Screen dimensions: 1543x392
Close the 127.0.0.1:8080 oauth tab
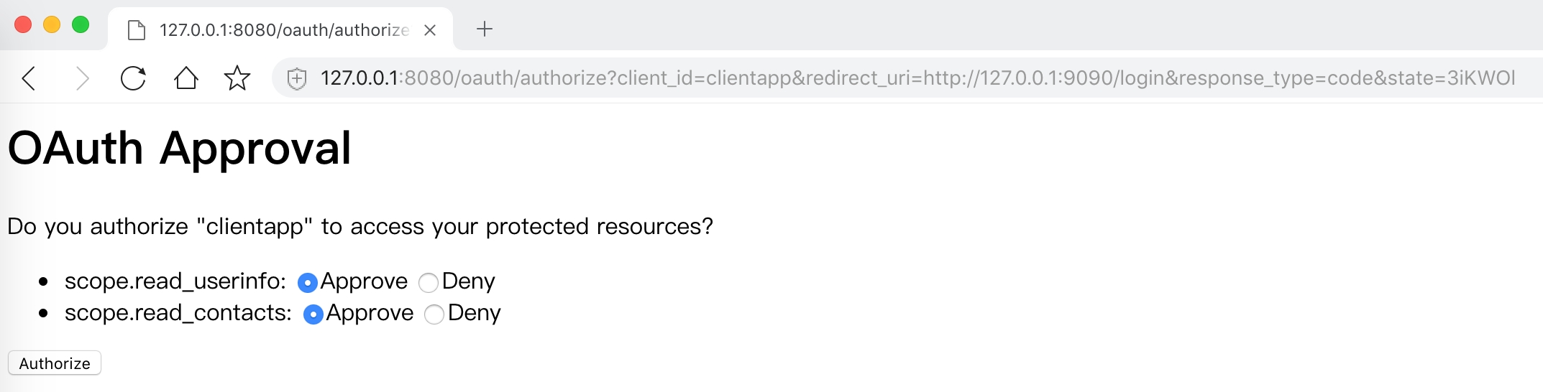click(430, 30)
